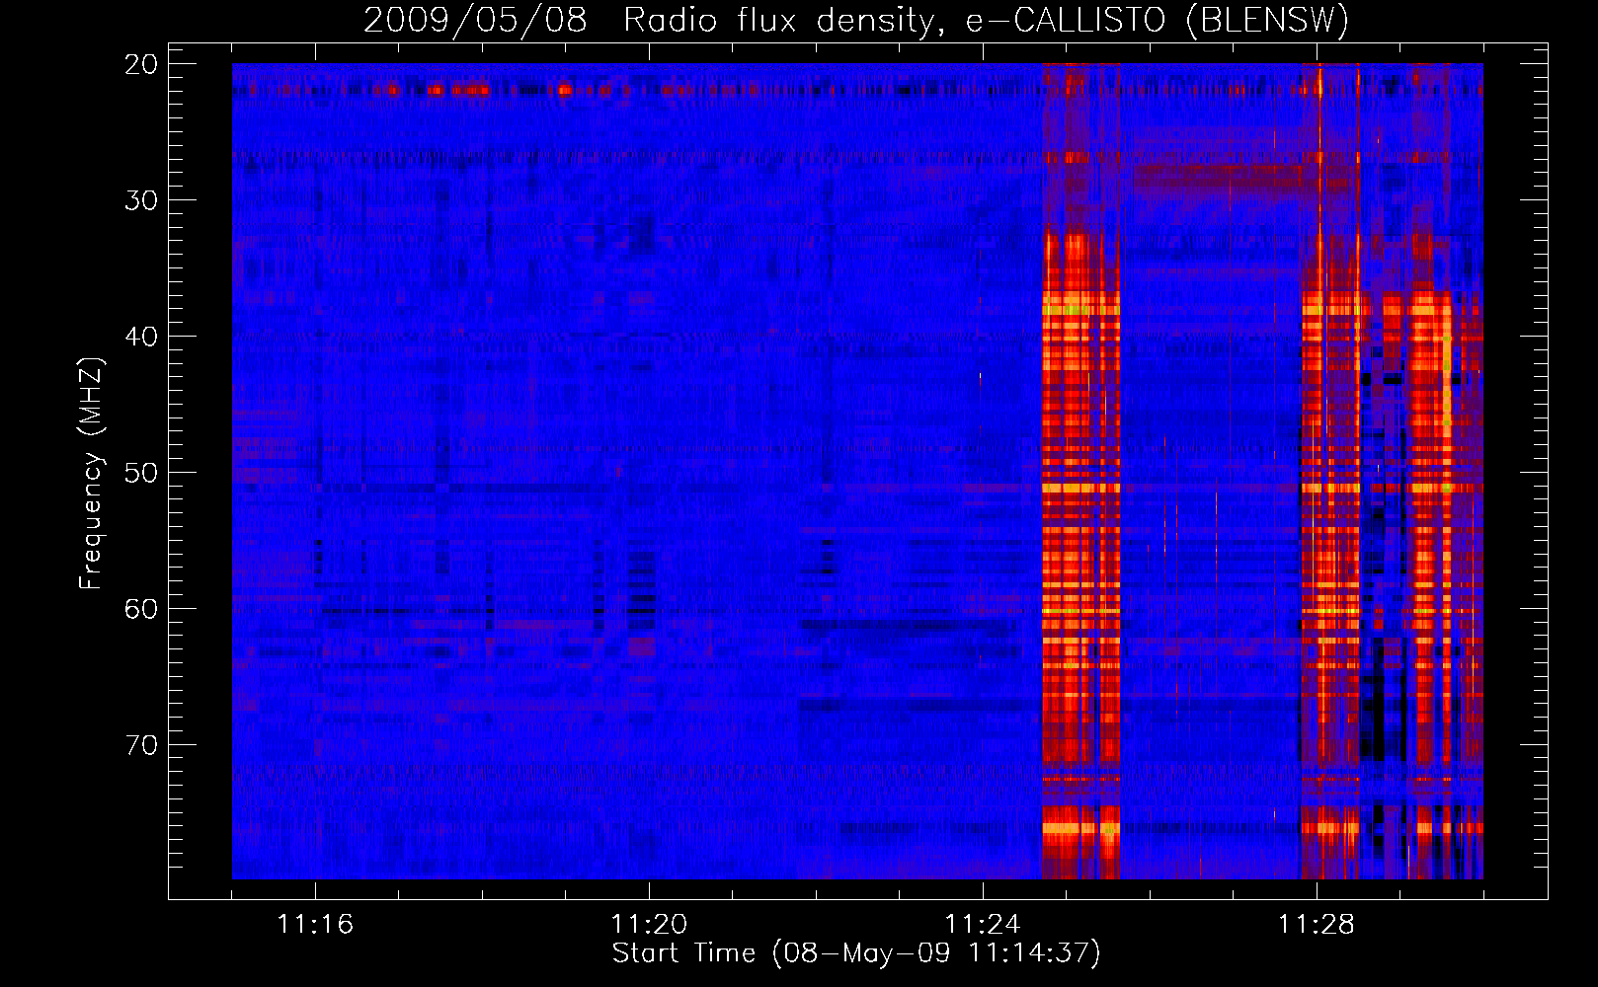Click the 'Start Time (08-May-09 11:14:37)' label
The image size is (1598, 987).
(856, 953)
